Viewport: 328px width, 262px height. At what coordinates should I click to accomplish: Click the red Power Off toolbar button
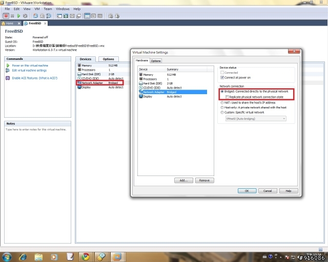(x=6, y=16)
